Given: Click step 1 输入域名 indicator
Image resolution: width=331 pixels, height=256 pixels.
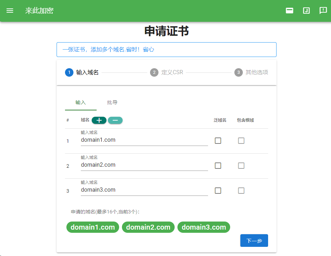Looking at the screenshot, I should pos(82,72).
